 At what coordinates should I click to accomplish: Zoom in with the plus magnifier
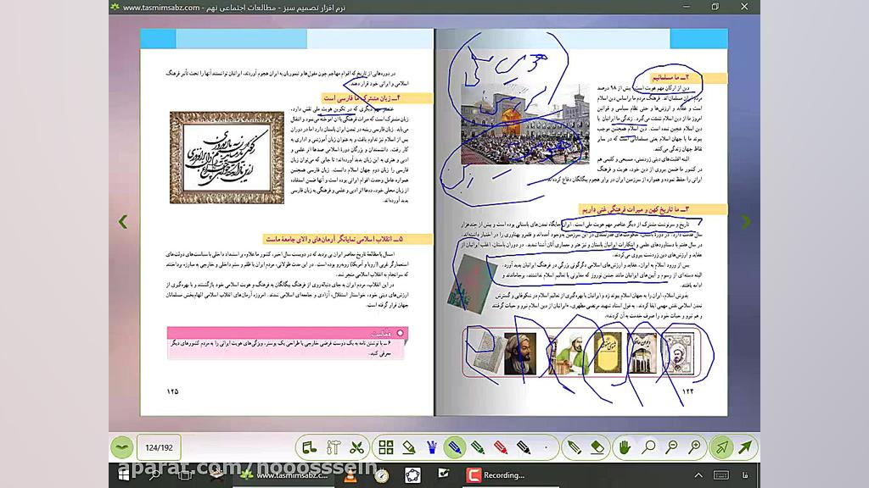(694, 447)
